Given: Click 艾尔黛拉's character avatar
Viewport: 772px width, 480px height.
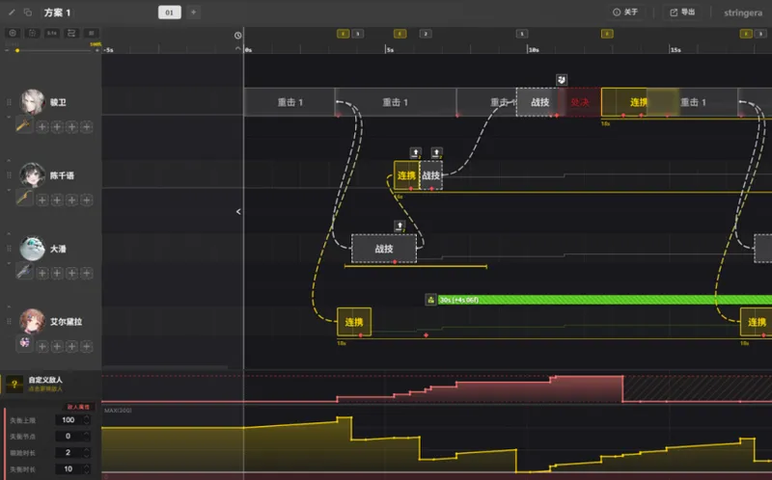Looking at the screenshot, I should click(x=31, y=321).
